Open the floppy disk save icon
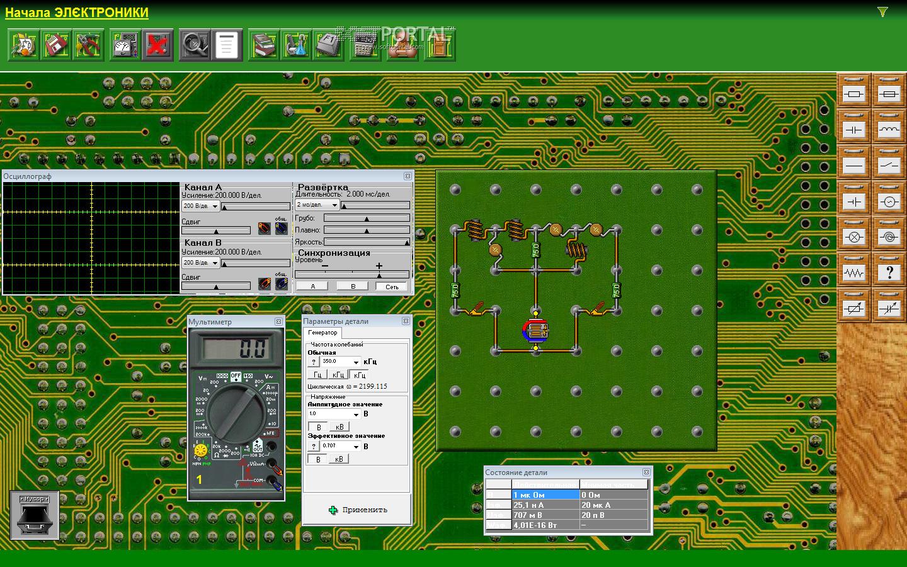The image size is (907, 567). click(56, 45)
